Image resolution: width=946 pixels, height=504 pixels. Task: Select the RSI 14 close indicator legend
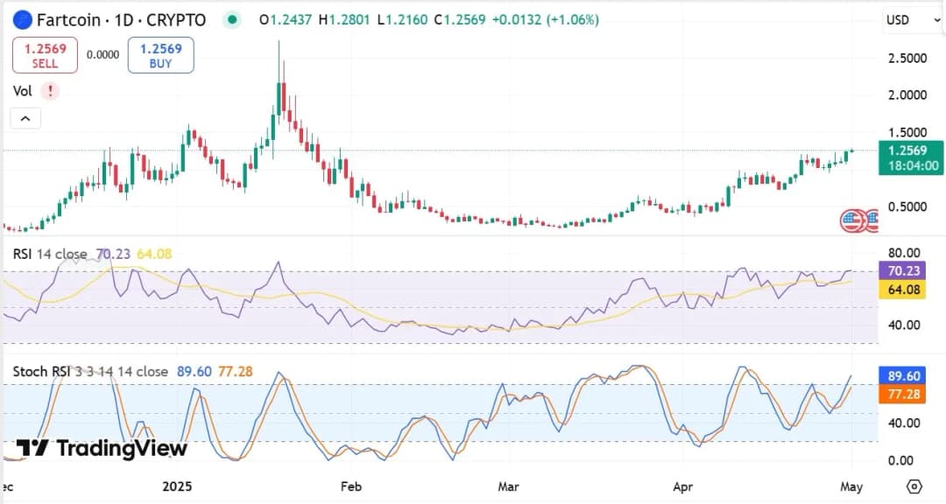pos(50,255)
